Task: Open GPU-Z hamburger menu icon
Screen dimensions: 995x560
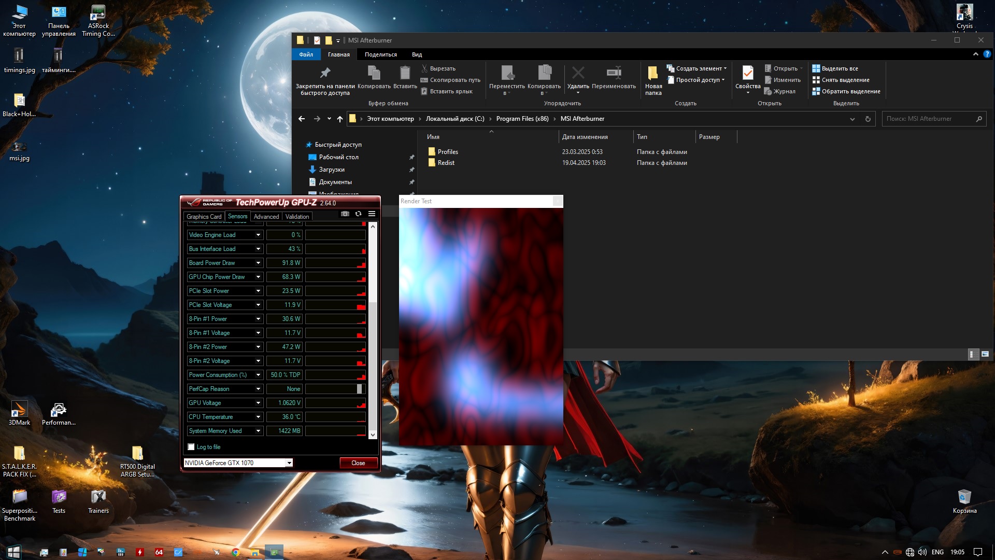Action: tap(372, 214)
